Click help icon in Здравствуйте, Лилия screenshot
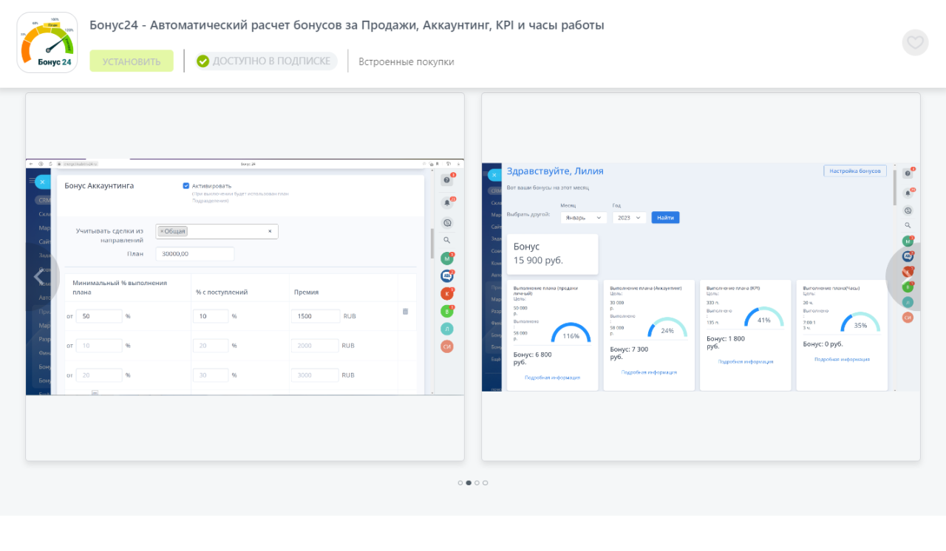The height and width of the screenshot is (551, 946). [x=908, y=174]
